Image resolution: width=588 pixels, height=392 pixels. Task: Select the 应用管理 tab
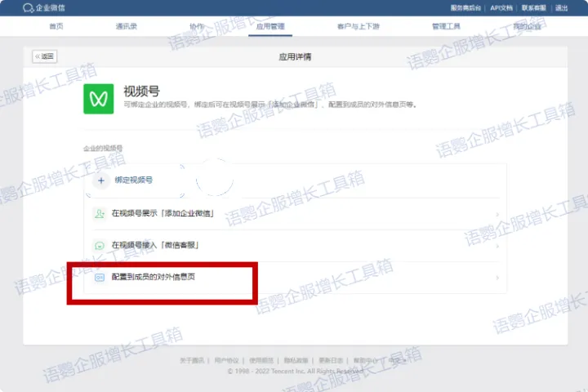[x=269, y=26]
